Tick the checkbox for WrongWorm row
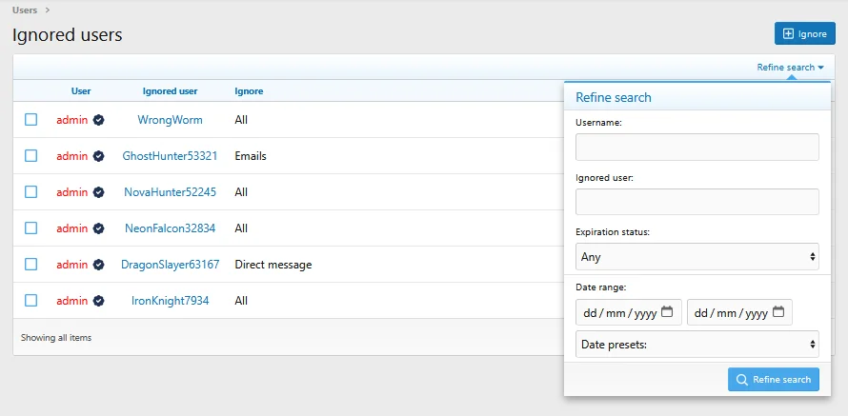 point(30,119)
